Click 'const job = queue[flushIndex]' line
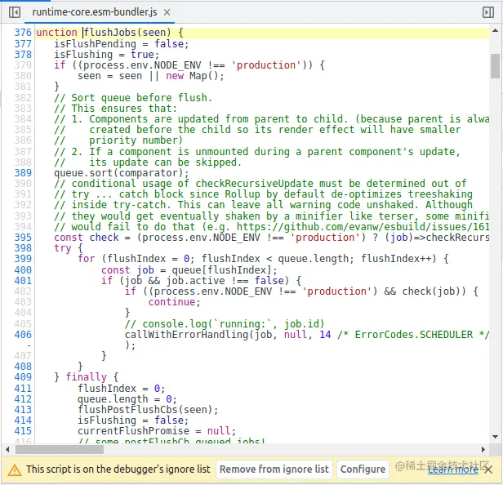503x485 pixels. [x=189, y=270]
